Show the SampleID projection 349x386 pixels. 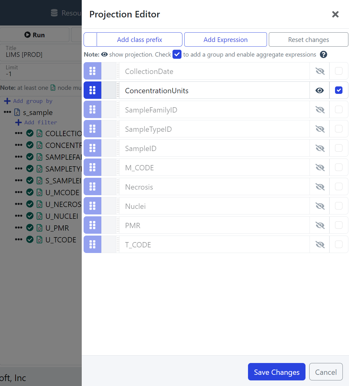(319, 148)
